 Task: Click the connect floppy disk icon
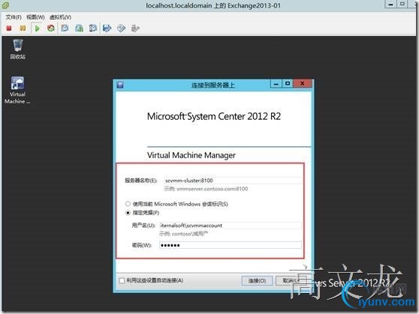point(107,28)
